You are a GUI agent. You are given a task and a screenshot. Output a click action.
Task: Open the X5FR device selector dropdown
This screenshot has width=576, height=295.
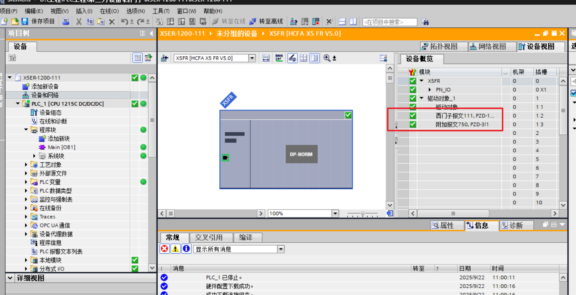coord(252,58)
